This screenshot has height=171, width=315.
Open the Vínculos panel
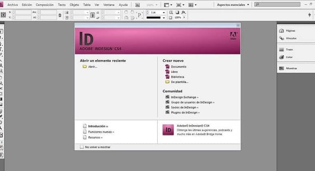pos(288,38)
